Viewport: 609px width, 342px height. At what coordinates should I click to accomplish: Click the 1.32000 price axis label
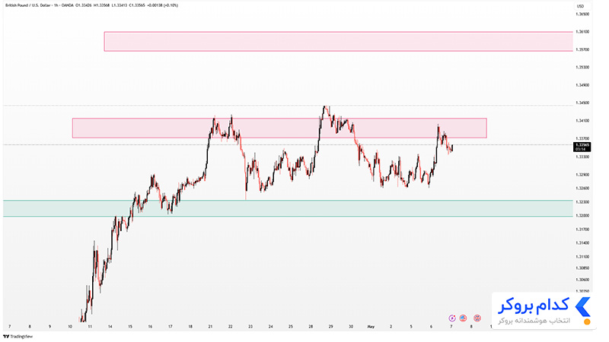pos(582,216)
